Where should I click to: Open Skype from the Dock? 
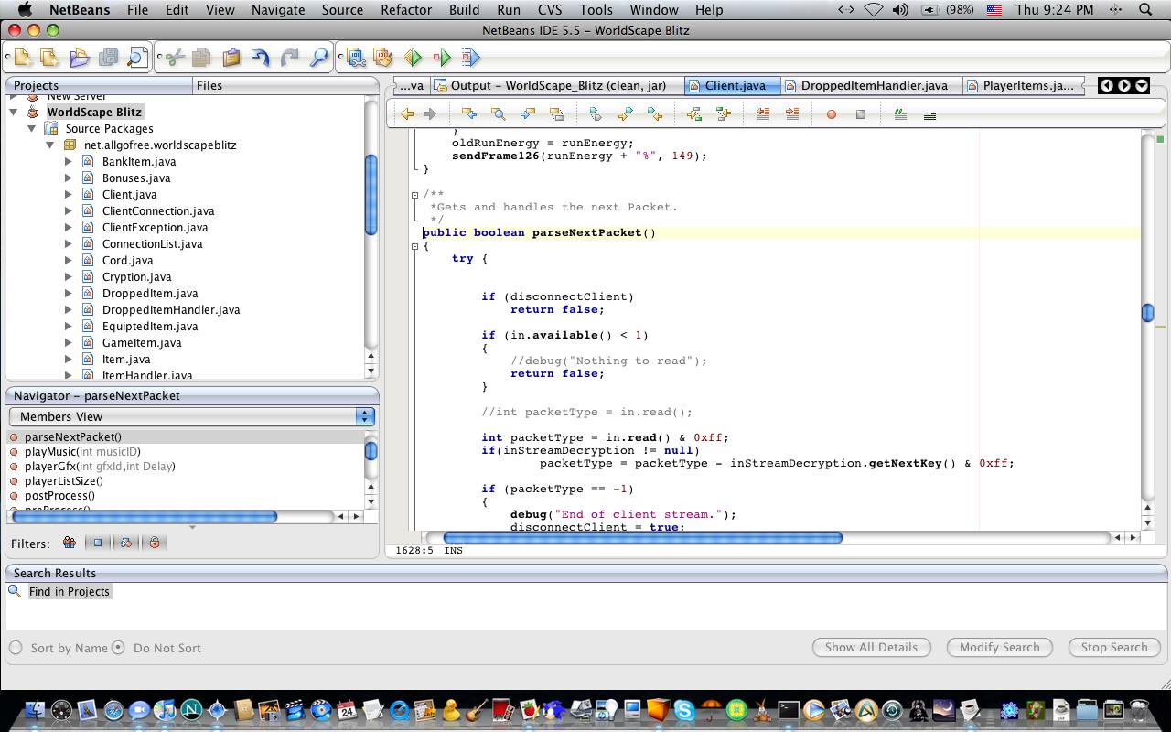[x=684, y=709]
